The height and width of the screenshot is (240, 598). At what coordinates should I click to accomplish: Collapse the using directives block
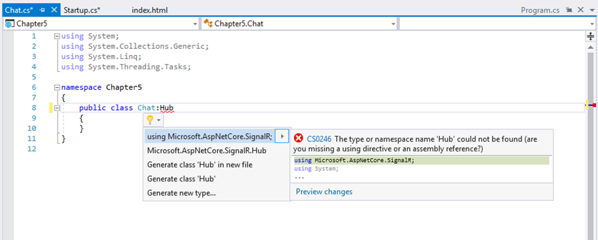pyautogui.click(x=57, y=36)
